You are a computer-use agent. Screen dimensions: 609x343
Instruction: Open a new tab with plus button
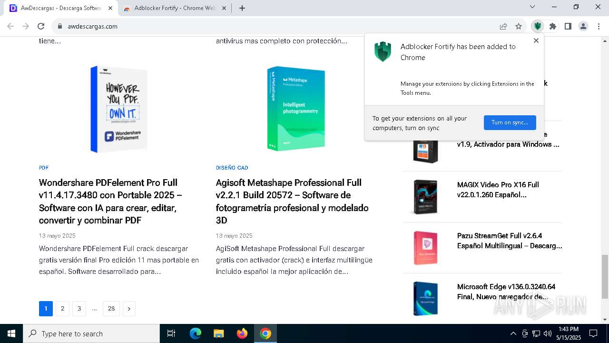pos(242,8)
